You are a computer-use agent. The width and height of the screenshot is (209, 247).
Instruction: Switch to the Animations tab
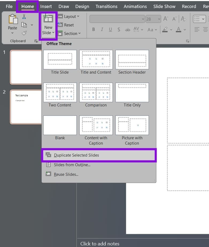pos(135,6)
